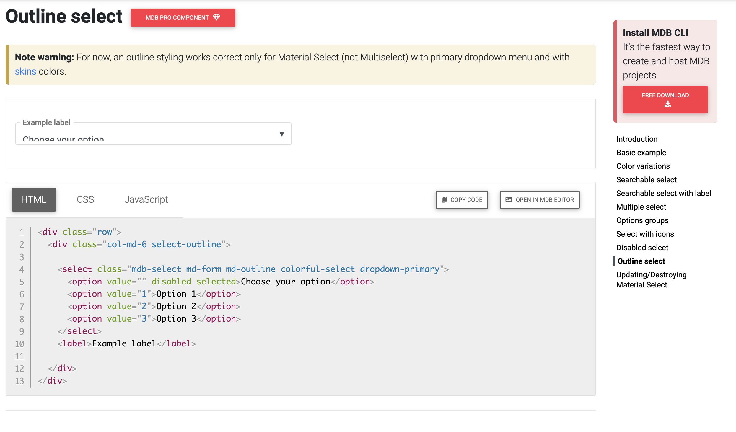The height and width of the screenshot is (432, 736).
Task: Click the 'Choose your option' code line
Action: pos(221,282)
